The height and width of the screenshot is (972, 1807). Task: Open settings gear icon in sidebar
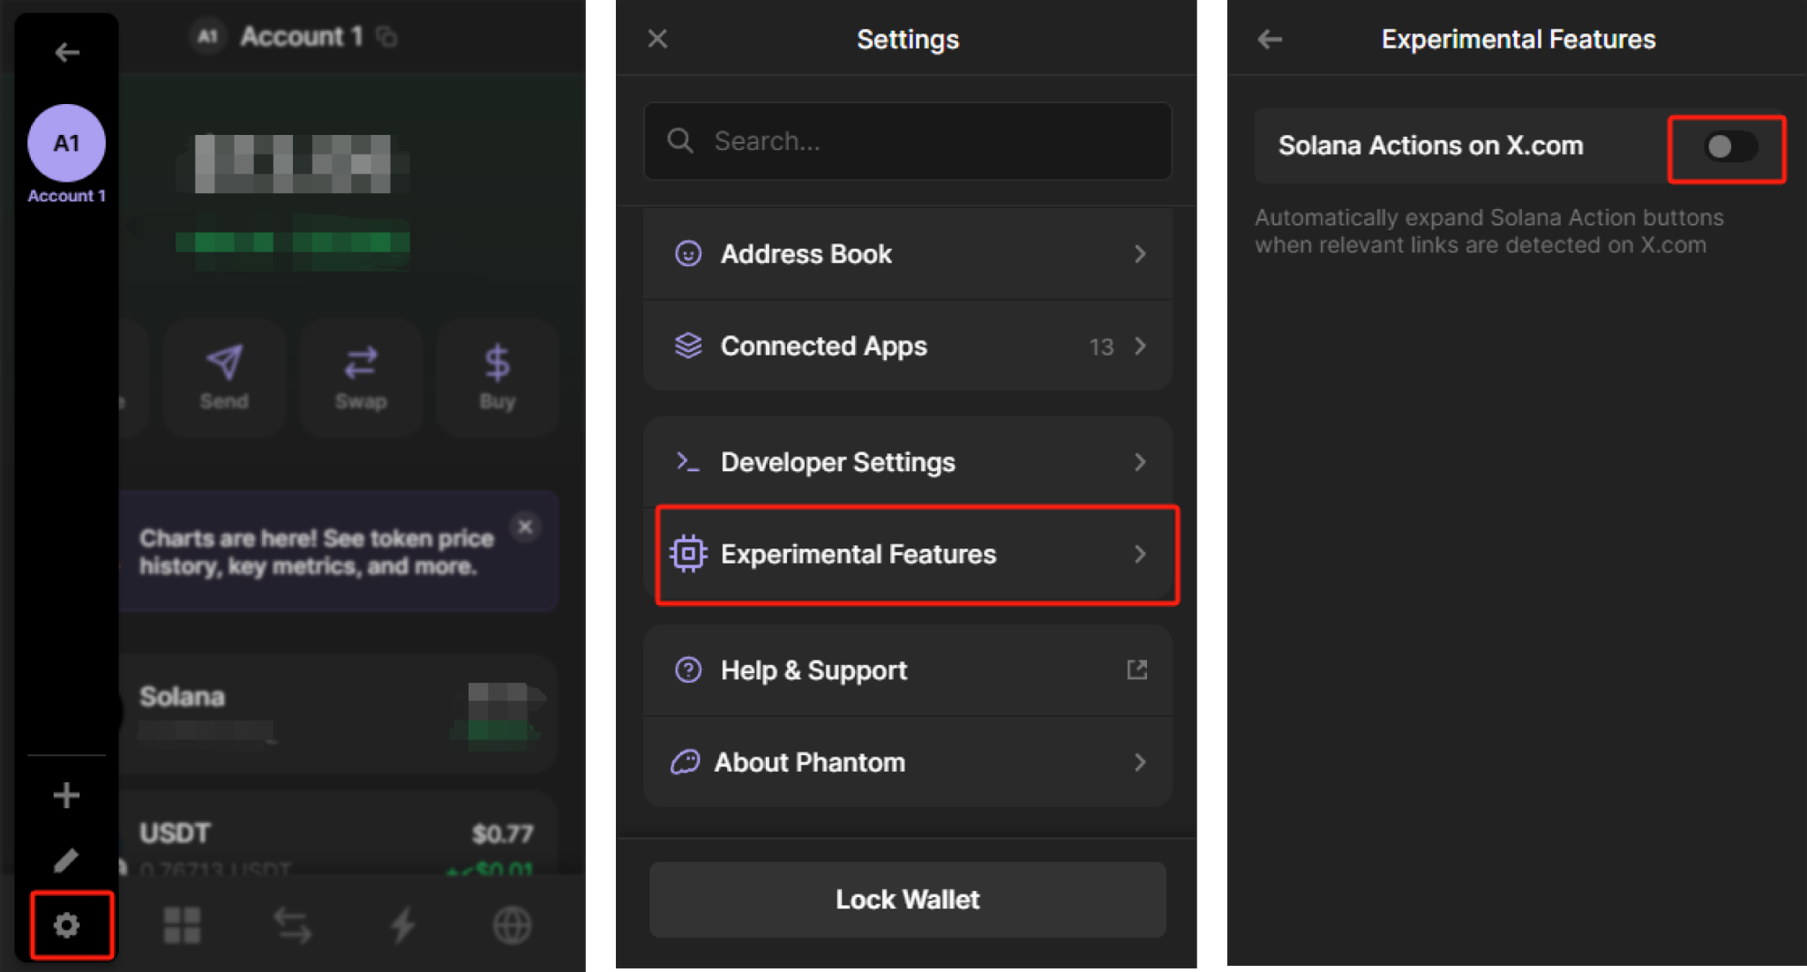coord(67,924)
